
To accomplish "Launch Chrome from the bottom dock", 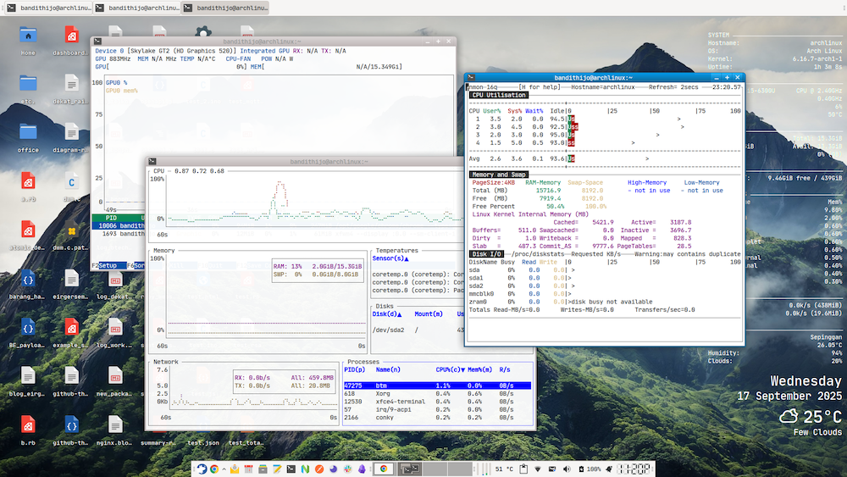I will (215, 469).
